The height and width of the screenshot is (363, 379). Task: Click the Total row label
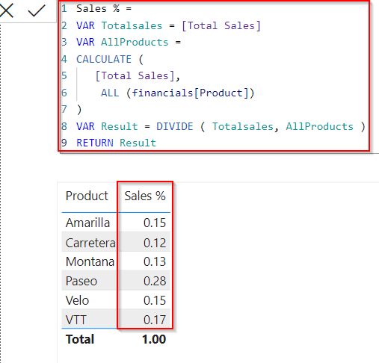point(80,339)
